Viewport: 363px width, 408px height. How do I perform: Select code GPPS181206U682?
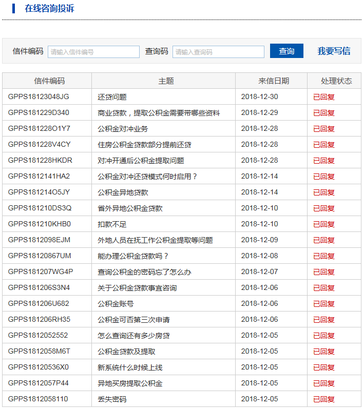[39, 303]
